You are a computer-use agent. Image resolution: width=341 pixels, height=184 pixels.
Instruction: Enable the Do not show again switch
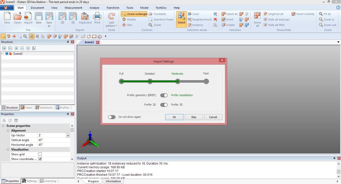click(112, 117)
